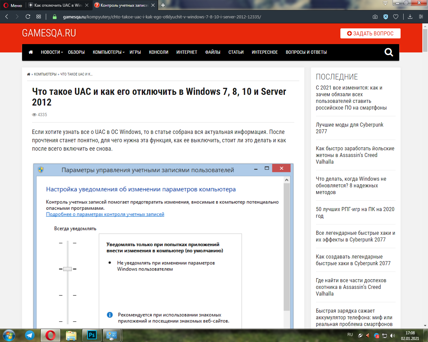The width and height of the screenshot is (428, 342).
Task: Take snapshot with camera icon
Action: tap(375, 17)
